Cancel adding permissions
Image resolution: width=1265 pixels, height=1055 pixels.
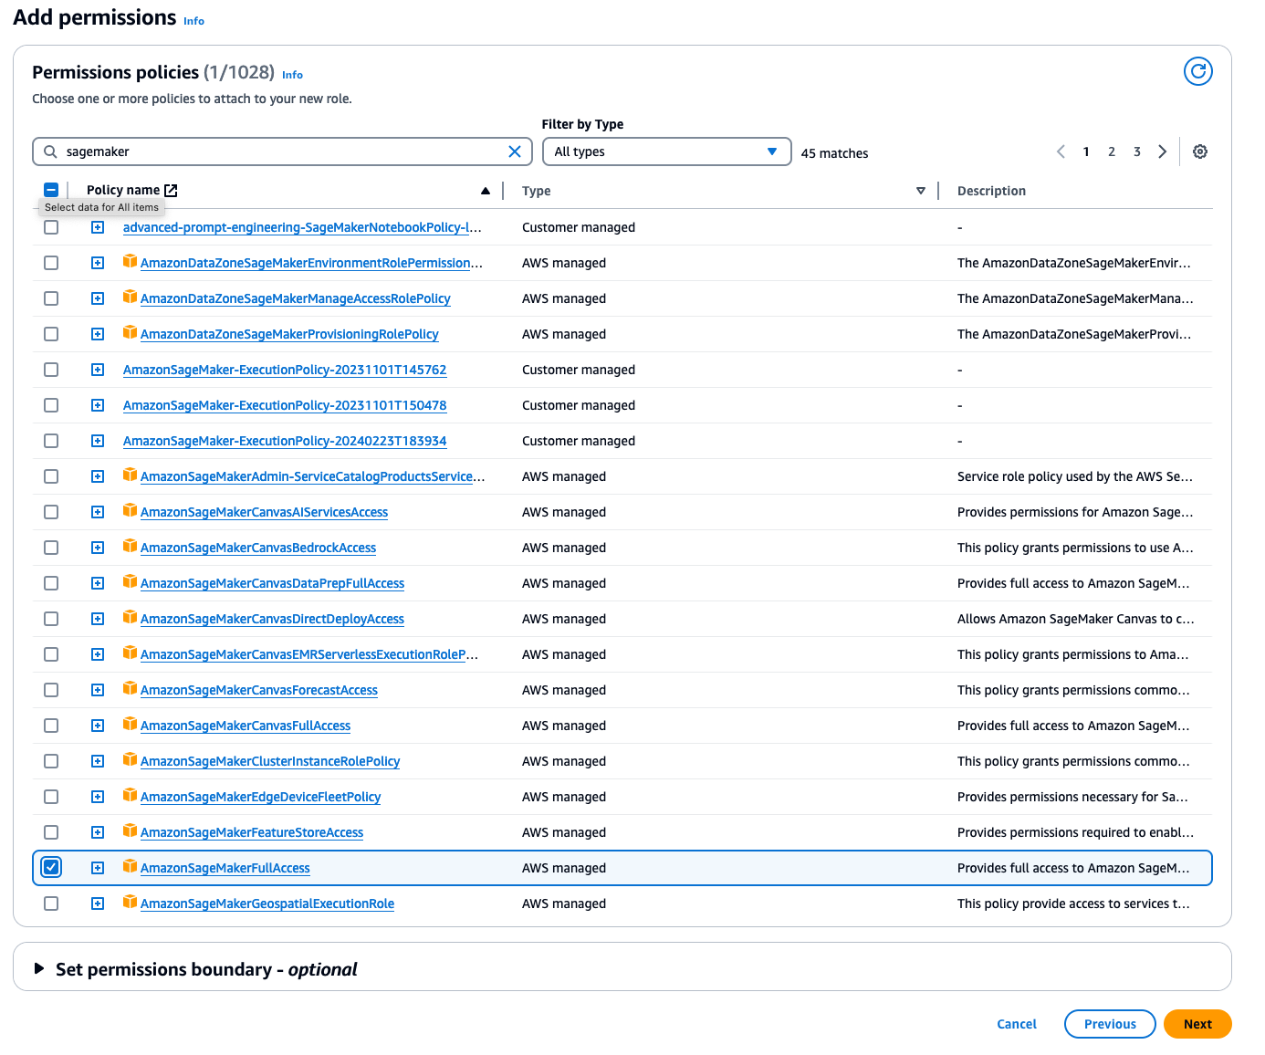point(1017,1024)
